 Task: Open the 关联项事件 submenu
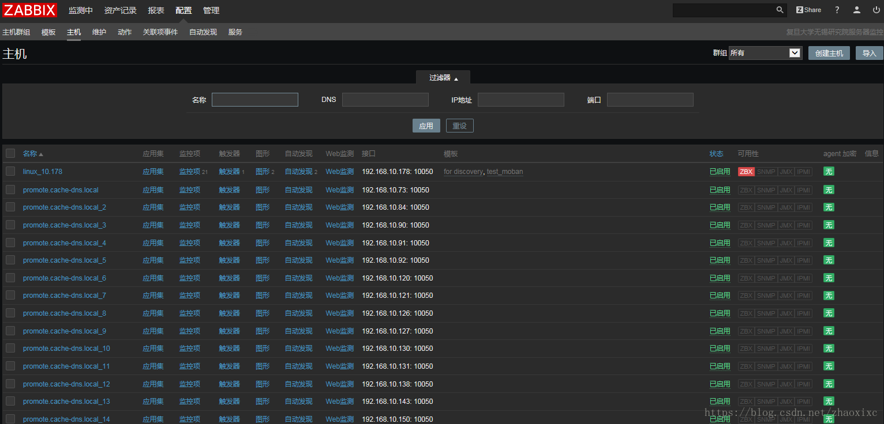pyautogui.click(x=160, y=32)
